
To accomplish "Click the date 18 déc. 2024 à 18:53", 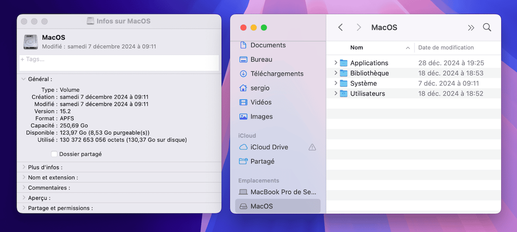I will (451, 73).
